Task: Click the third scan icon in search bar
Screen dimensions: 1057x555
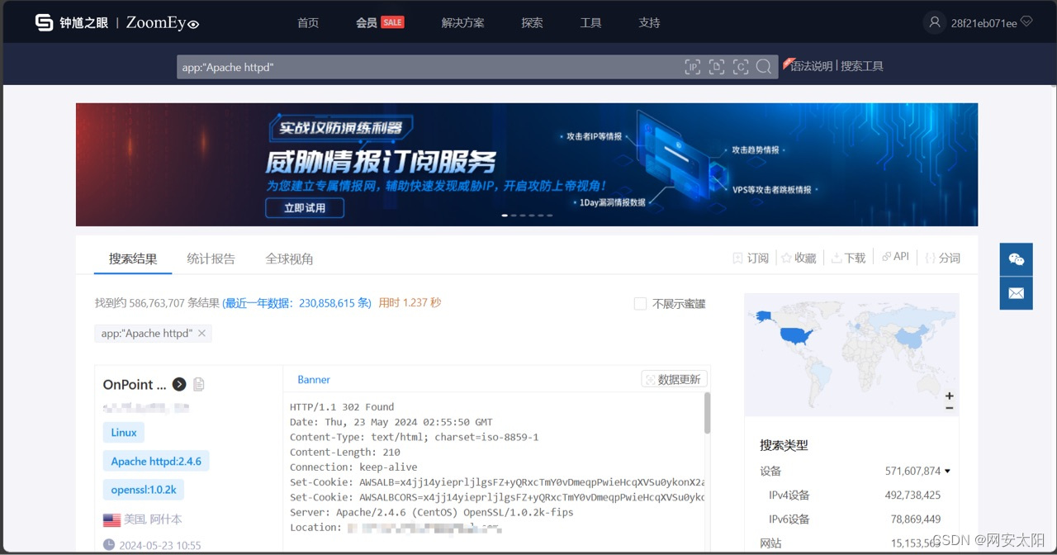Action: tap(741, 67)
